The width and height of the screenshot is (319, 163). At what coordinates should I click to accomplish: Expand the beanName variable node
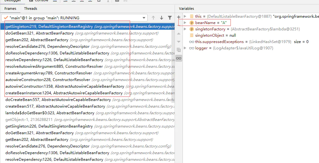(x=185, y=22)
